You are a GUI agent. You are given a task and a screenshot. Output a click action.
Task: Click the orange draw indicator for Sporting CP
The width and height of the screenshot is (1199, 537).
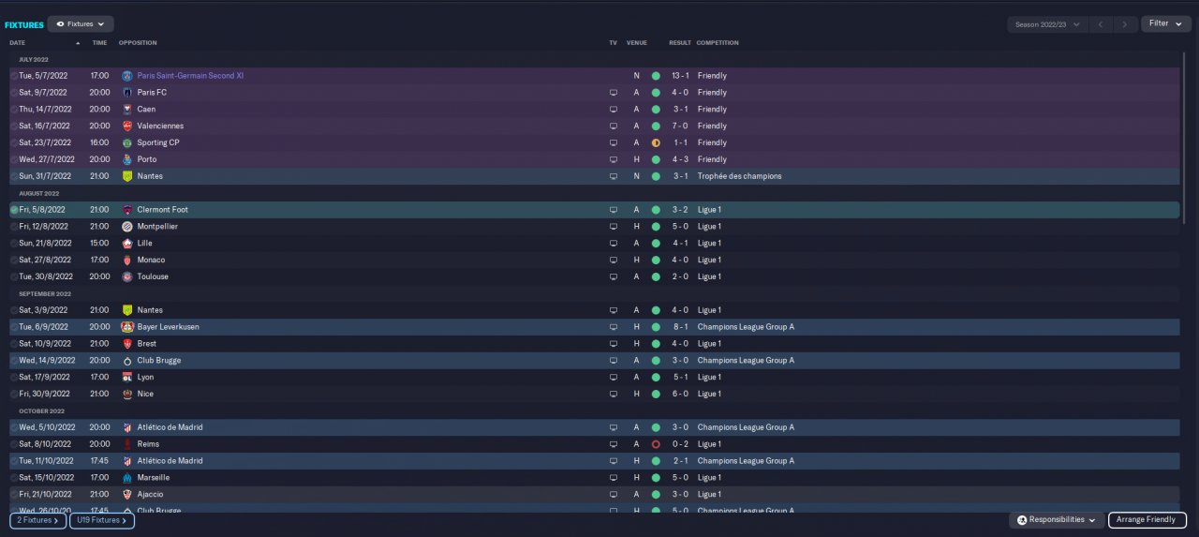point(656,143)
